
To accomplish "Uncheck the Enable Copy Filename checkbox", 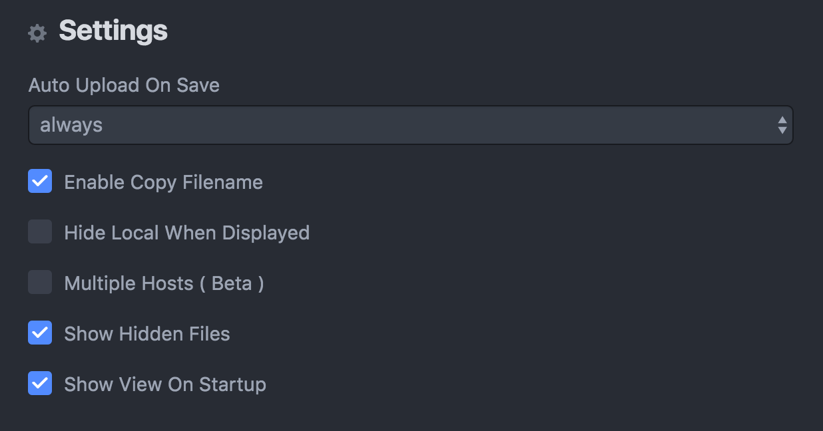I will pyautogui.click(x=40, y=181).
